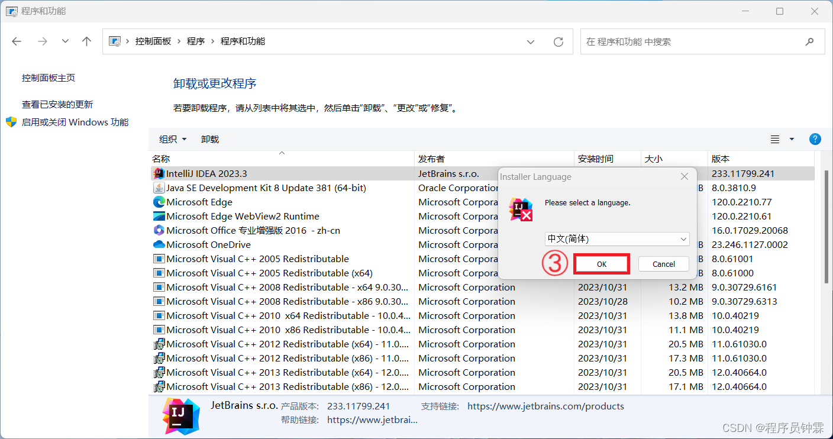Click the help question mark icon
Viewport: 833px width, 439px height.
(x=815, y=139)
